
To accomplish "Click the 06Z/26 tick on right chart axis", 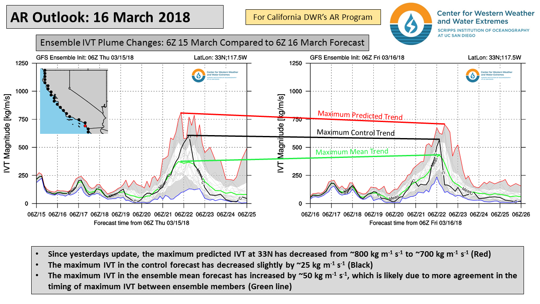I will pyautogui.click(x=521, y=214).
